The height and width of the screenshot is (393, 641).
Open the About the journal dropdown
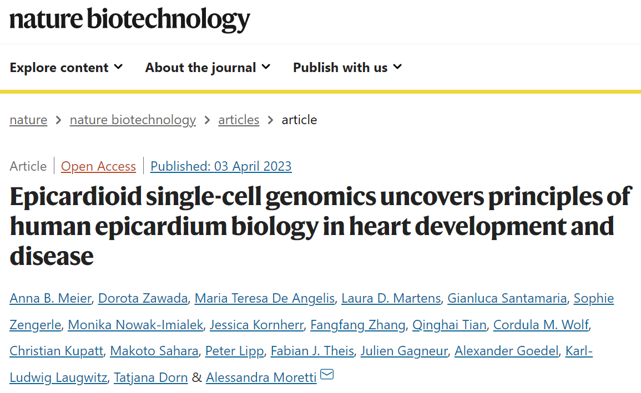tap(208, 67)
